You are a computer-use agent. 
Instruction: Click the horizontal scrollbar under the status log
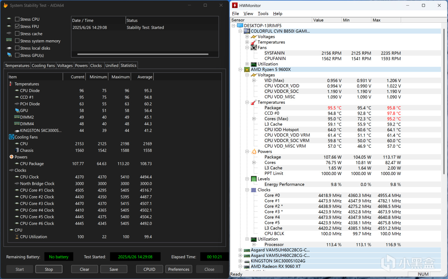tap(143, 54)
